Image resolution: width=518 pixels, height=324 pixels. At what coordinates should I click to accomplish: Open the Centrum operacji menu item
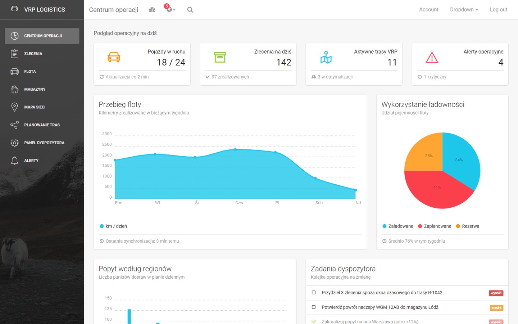click(42, 36)
